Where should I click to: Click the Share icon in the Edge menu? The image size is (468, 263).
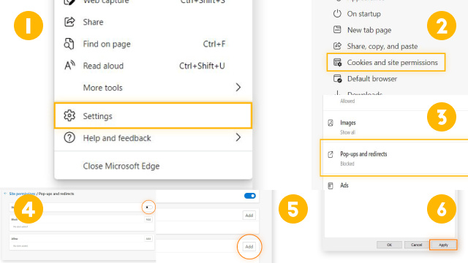click(69, 22)
